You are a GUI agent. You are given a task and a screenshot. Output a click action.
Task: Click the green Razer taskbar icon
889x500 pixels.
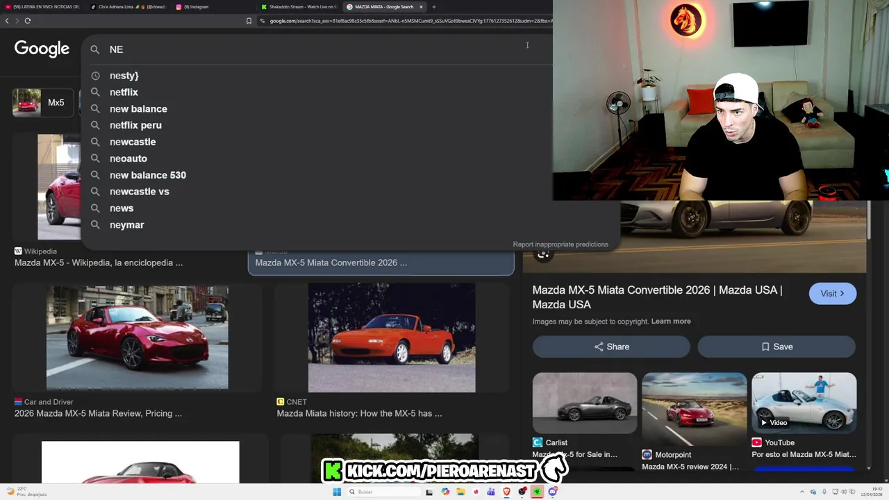tap(537, 492)
